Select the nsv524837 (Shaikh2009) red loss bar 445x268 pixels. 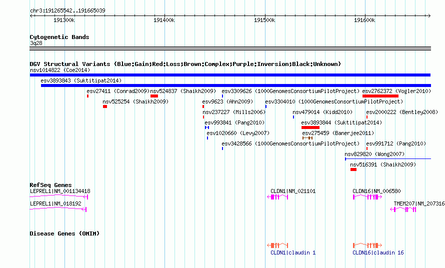coord(154,96)
